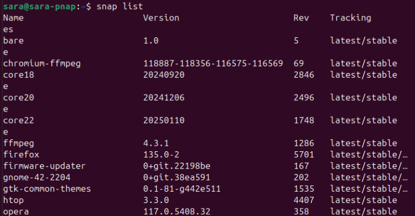
Task: Click the core18 package name
Action: tap(18, 75)
